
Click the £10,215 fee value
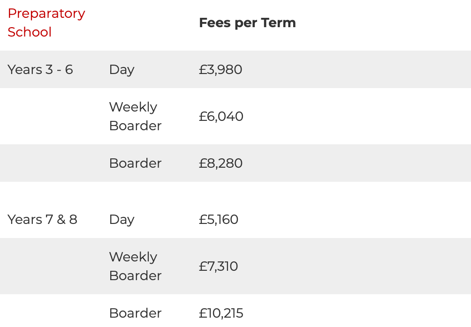click(x=221, y=313)
